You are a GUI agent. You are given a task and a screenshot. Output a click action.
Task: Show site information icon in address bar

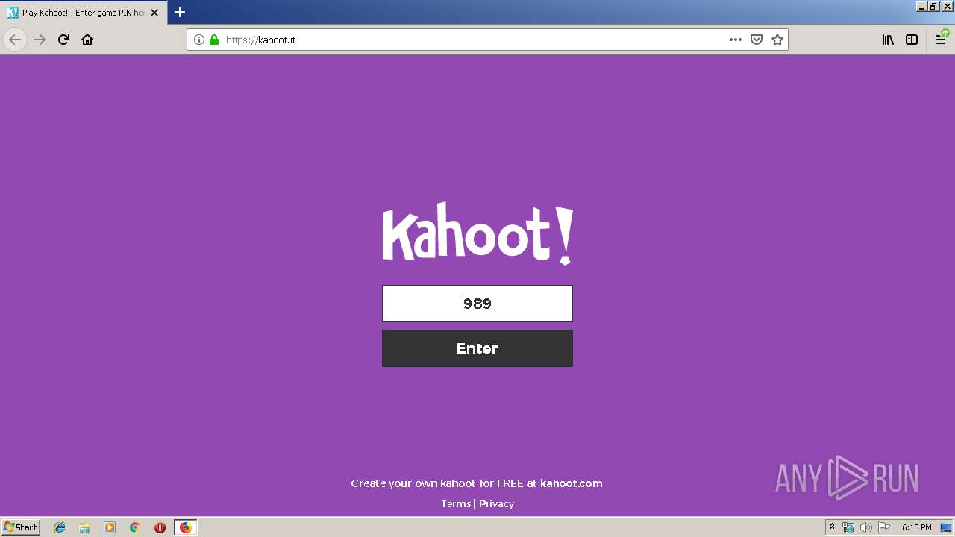tap(199, 40)
